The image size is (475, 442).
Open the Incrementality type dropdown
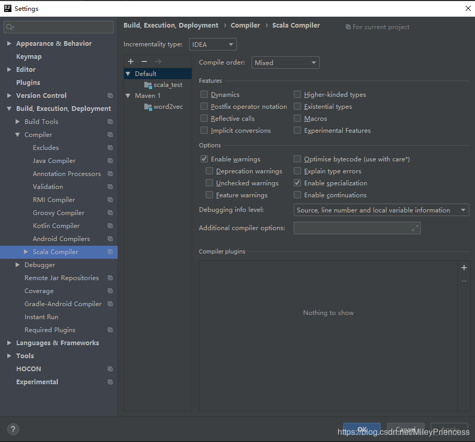coord(213,44)
